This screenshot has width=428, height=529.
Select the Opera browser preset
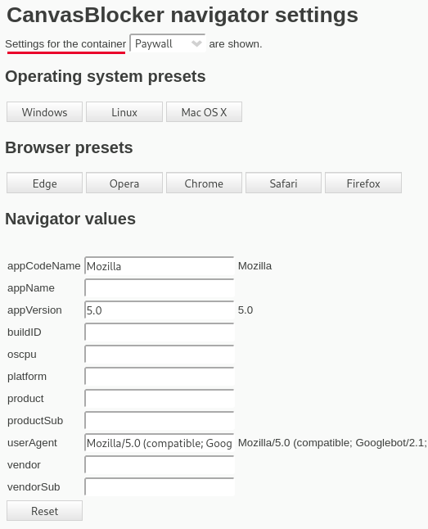click(124, 183)
